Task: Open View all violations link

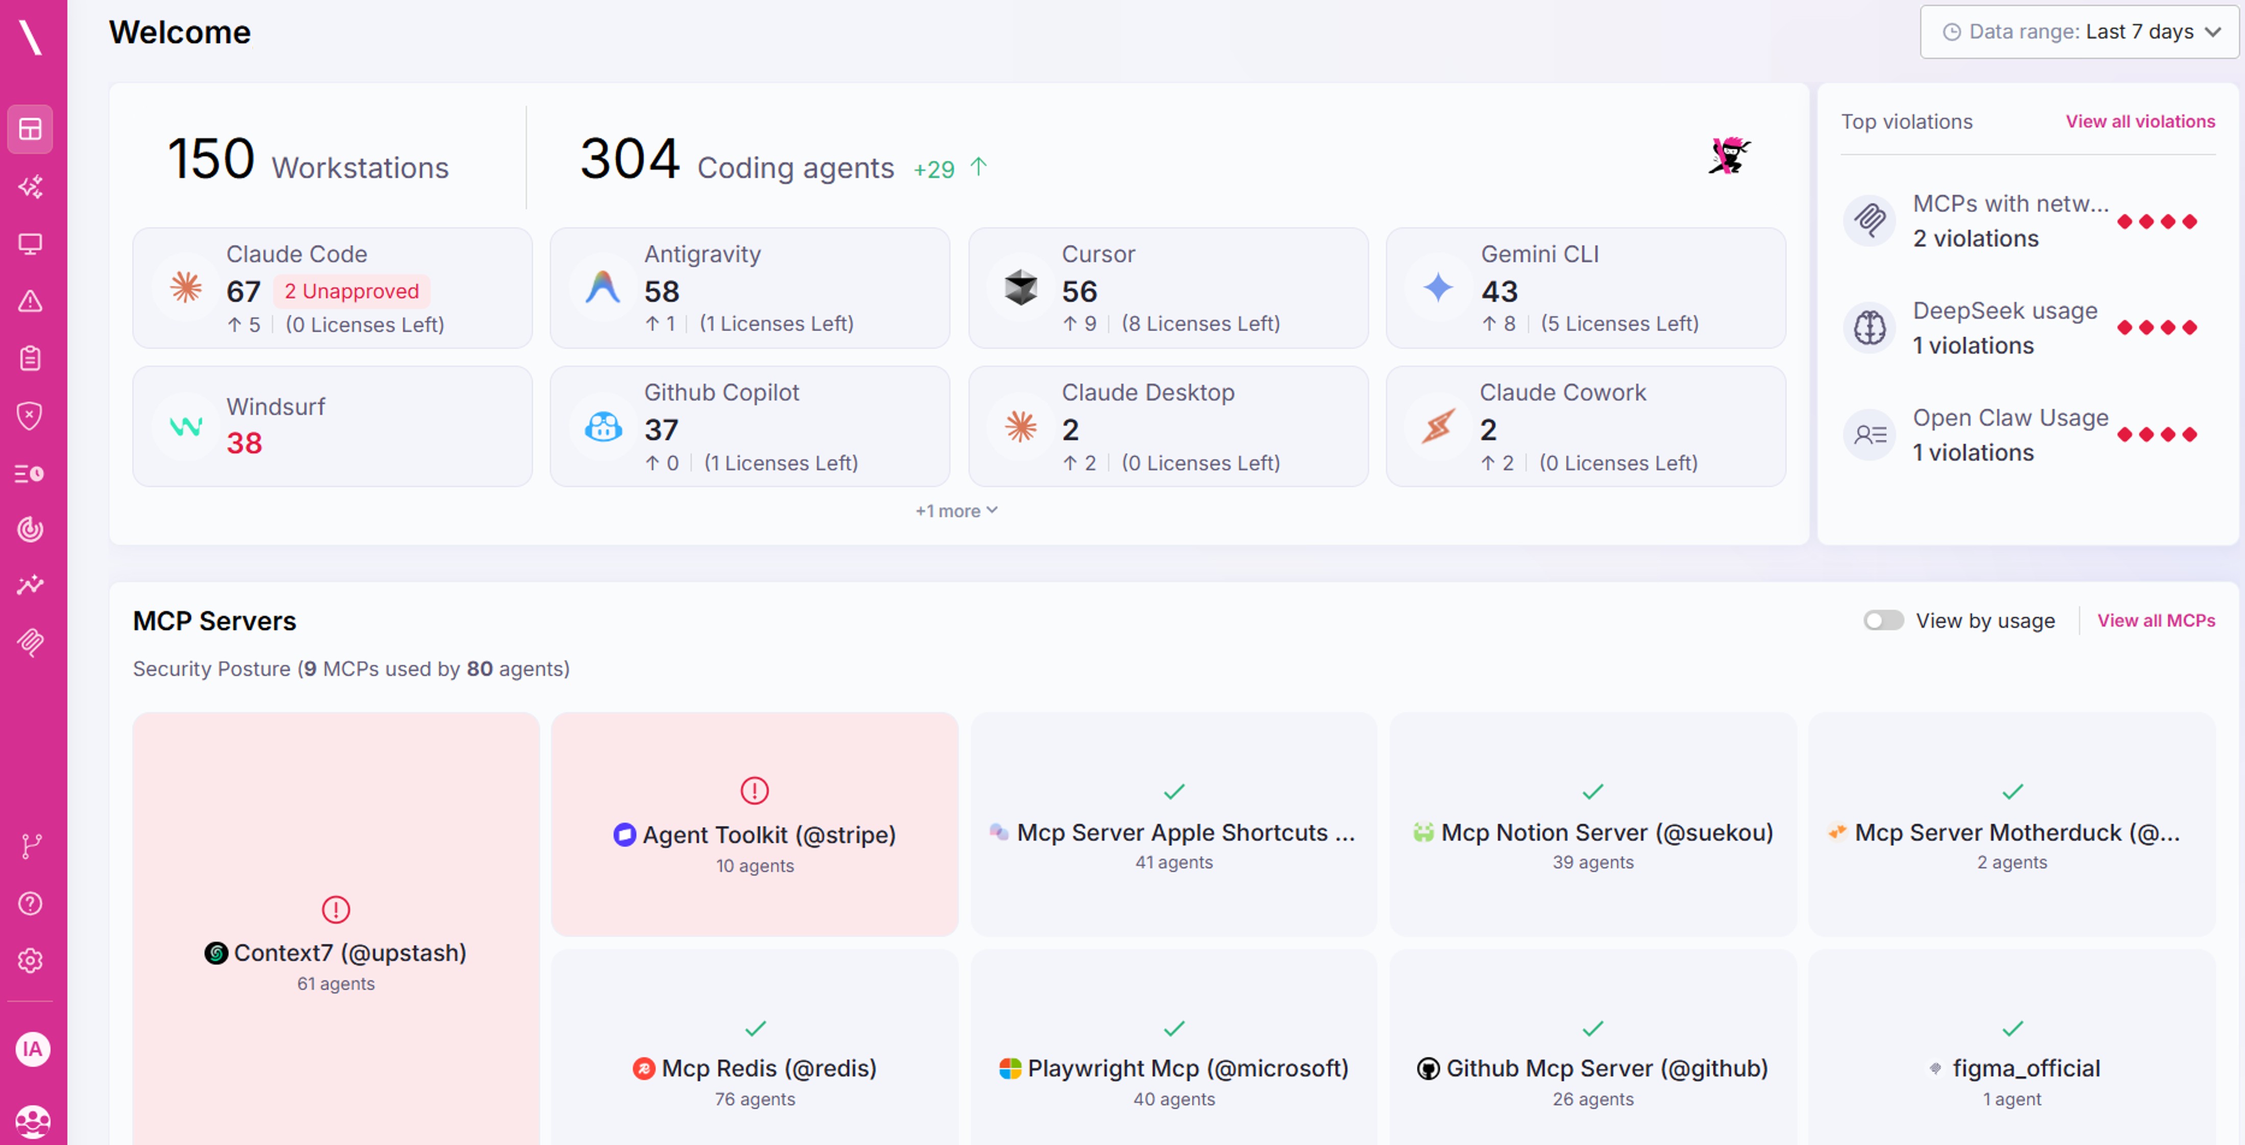Action: coord(2139,121)
